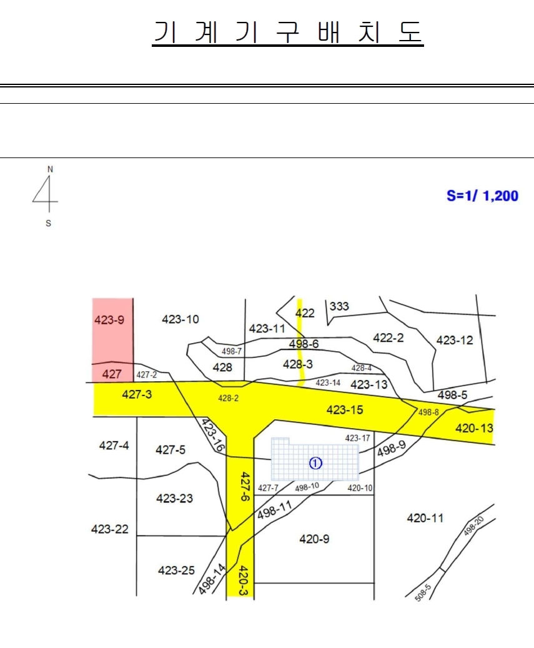534x648 pixels.
Task: Click the 420-13 yellow parcel label
Action: 474,428
